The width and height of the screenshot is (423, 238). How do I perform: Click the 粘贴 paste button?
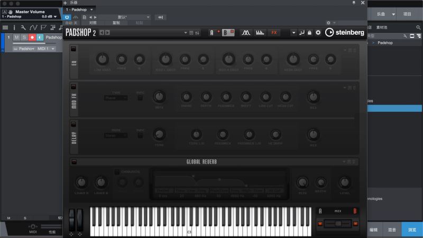[139, 23]
